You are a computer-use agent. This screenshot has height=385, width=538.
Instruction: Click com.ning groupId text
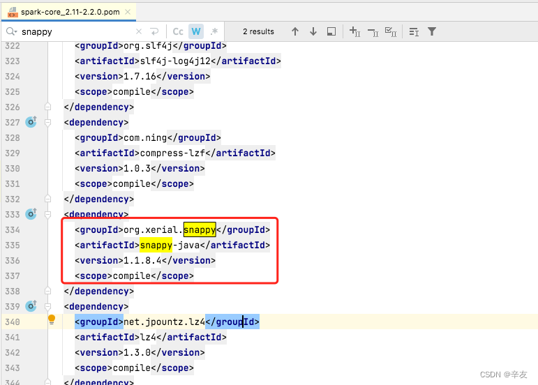[145, 138]
